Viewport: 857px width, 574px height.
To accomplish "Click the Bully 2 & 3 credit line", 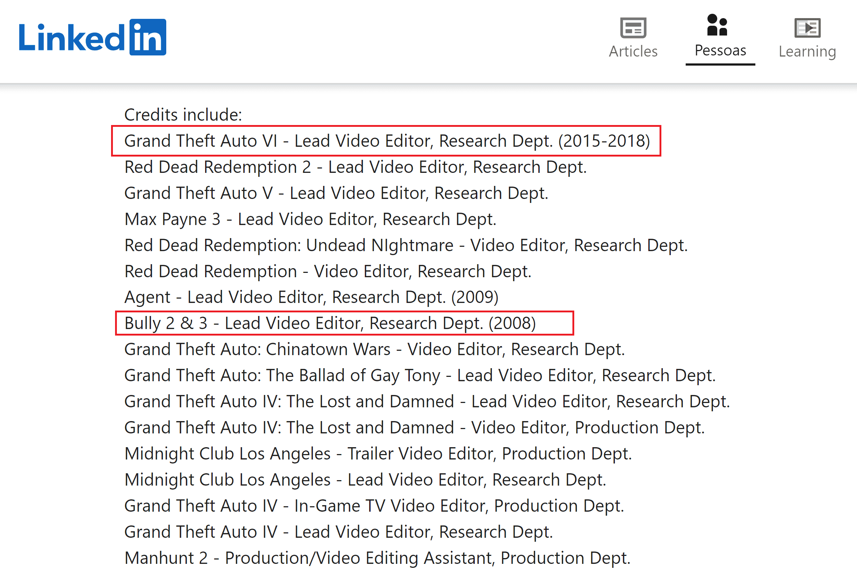I will point(330,323).
